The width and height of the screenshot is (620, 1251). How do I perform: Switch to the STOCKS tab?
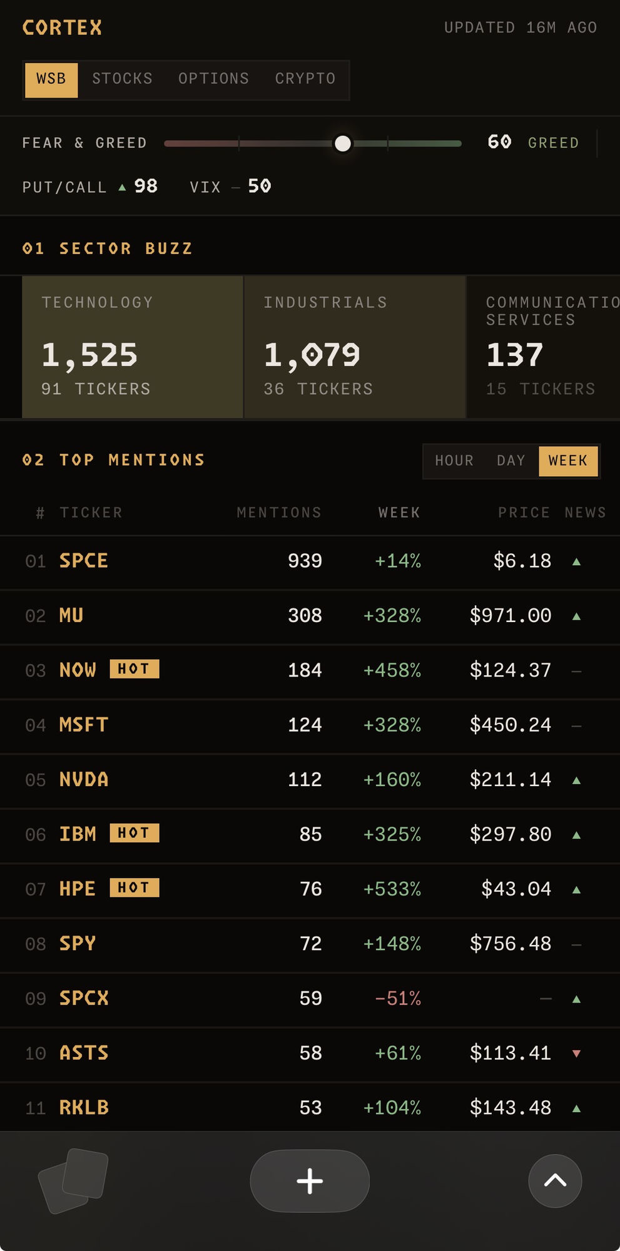[x=123, y=79]
